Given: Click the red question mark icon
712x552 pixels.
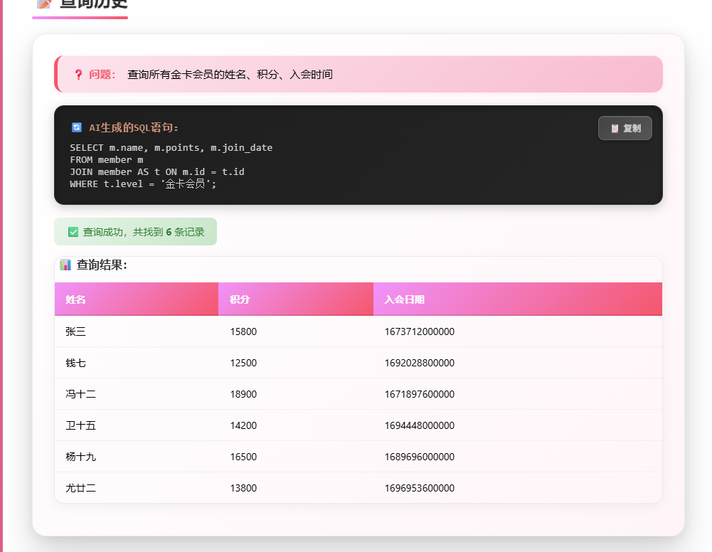Looking at the screenshot, I should (78, 75).
